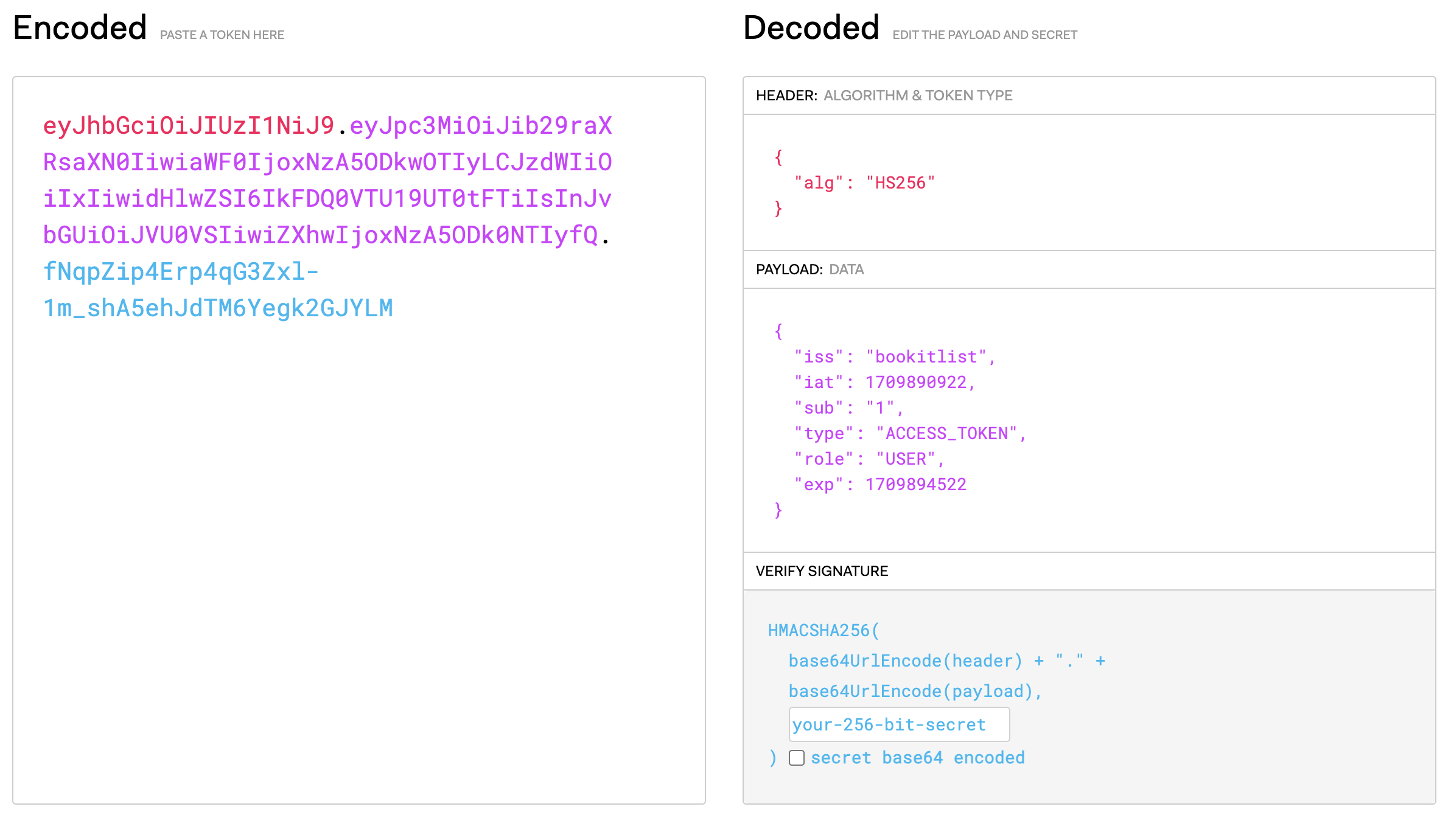Click the PAYLOAD: DATA section label
Screen dimensions: 1451x815
tap(809, 269)
